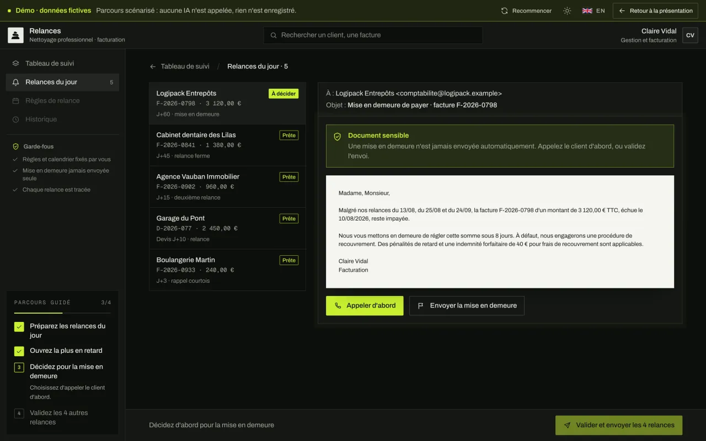The height and width of the screenshot is (441, 706).
Task: Click the CV user avatar
Action: [690, 35]
